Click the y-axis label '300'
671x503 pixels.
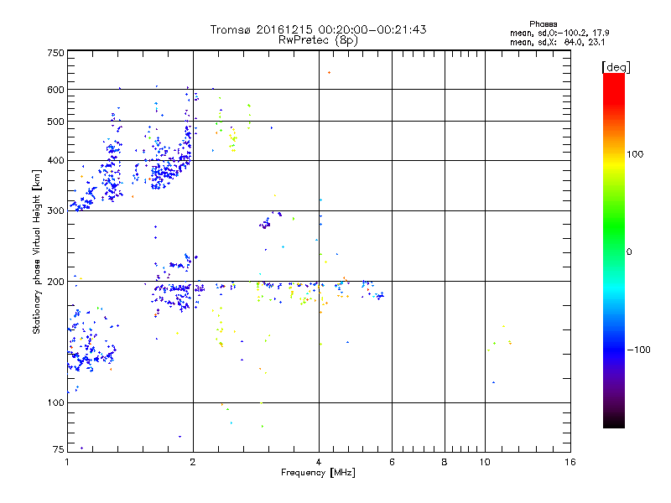pyautogui.click(x=56, y=211)
